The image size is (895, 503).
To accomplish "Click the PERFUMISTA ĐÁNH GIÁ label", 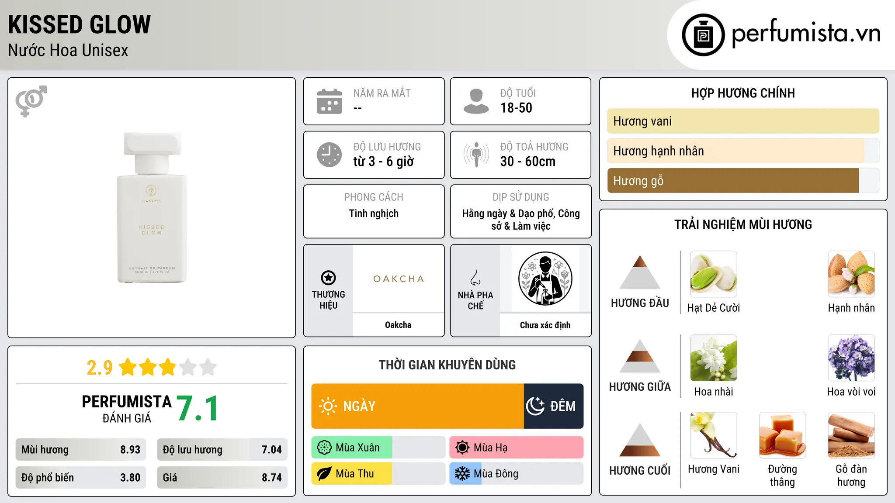I will coord(127,409).
